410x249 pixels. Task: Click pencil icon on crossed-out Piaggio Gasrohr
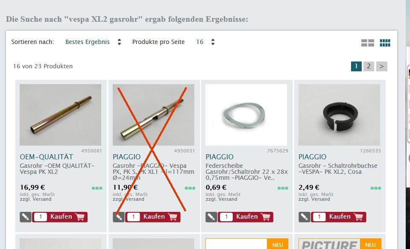118,217
